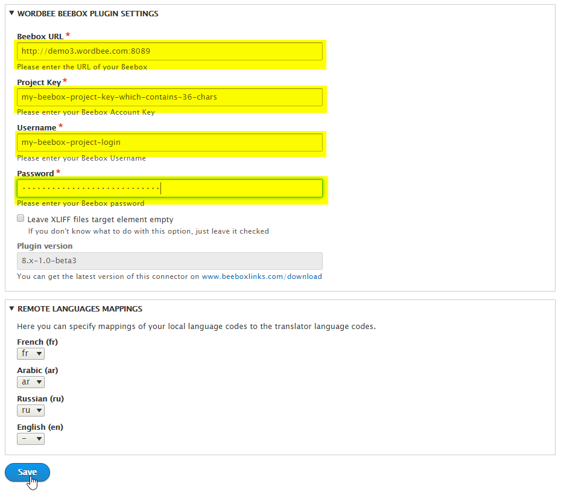Click the "French (fr)" label above its dropdown
The width and height of the screenshot is (564, 492).
pos(37,342)
